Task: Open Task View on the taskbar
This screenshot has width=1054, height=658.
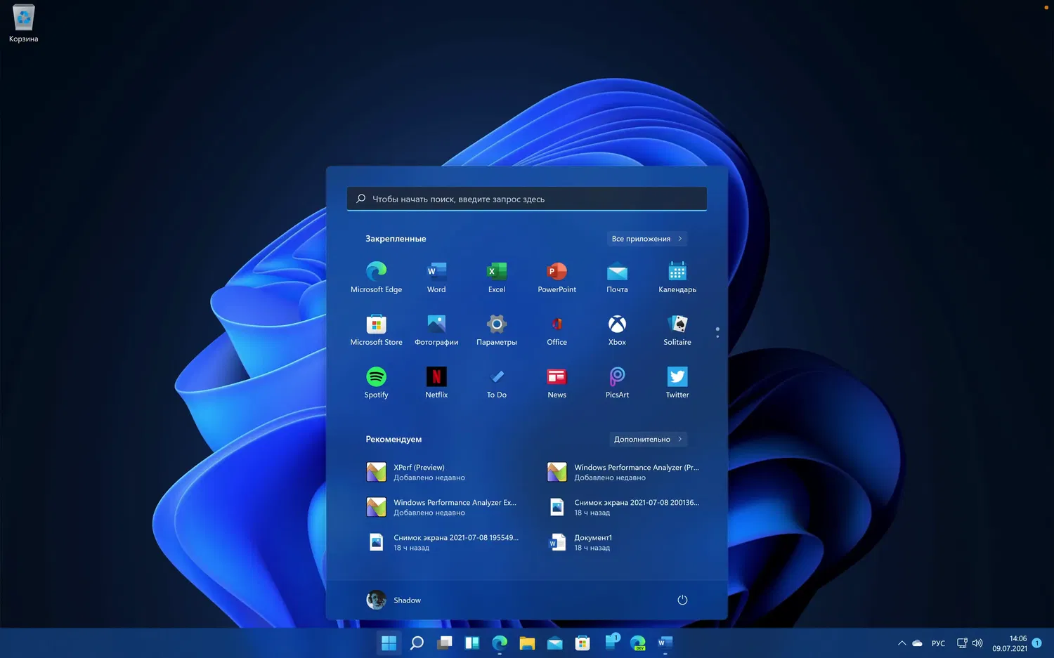Action: 444,643
